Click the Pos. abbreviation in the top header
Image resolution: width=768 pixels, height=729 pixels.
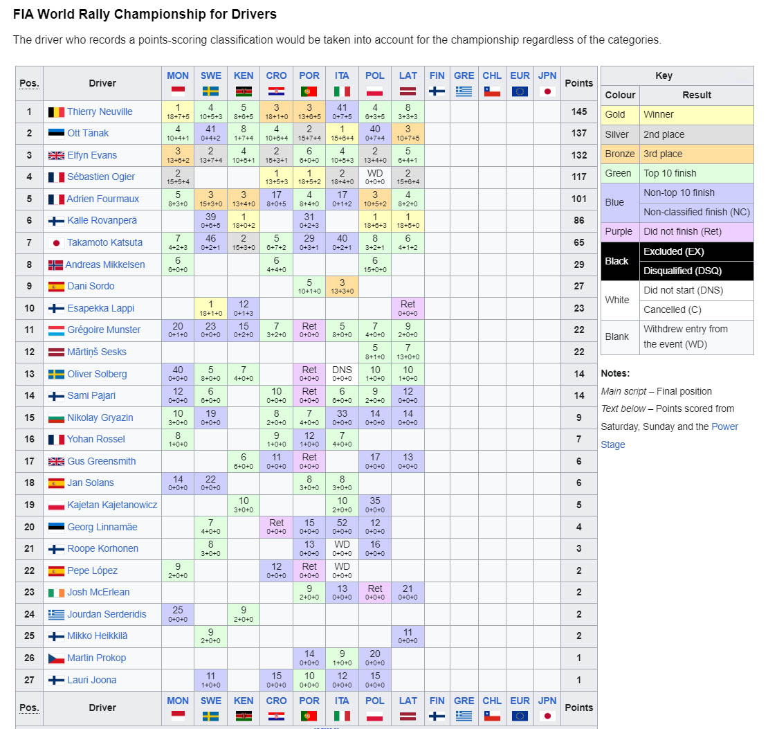pyautogui.click(x=29, y=83)
